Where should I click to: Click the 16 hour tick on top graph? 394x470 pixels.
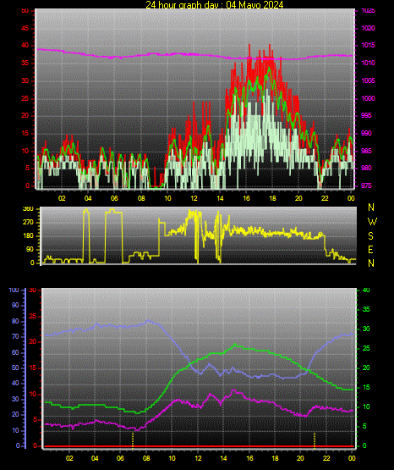(x=246, y=198)
